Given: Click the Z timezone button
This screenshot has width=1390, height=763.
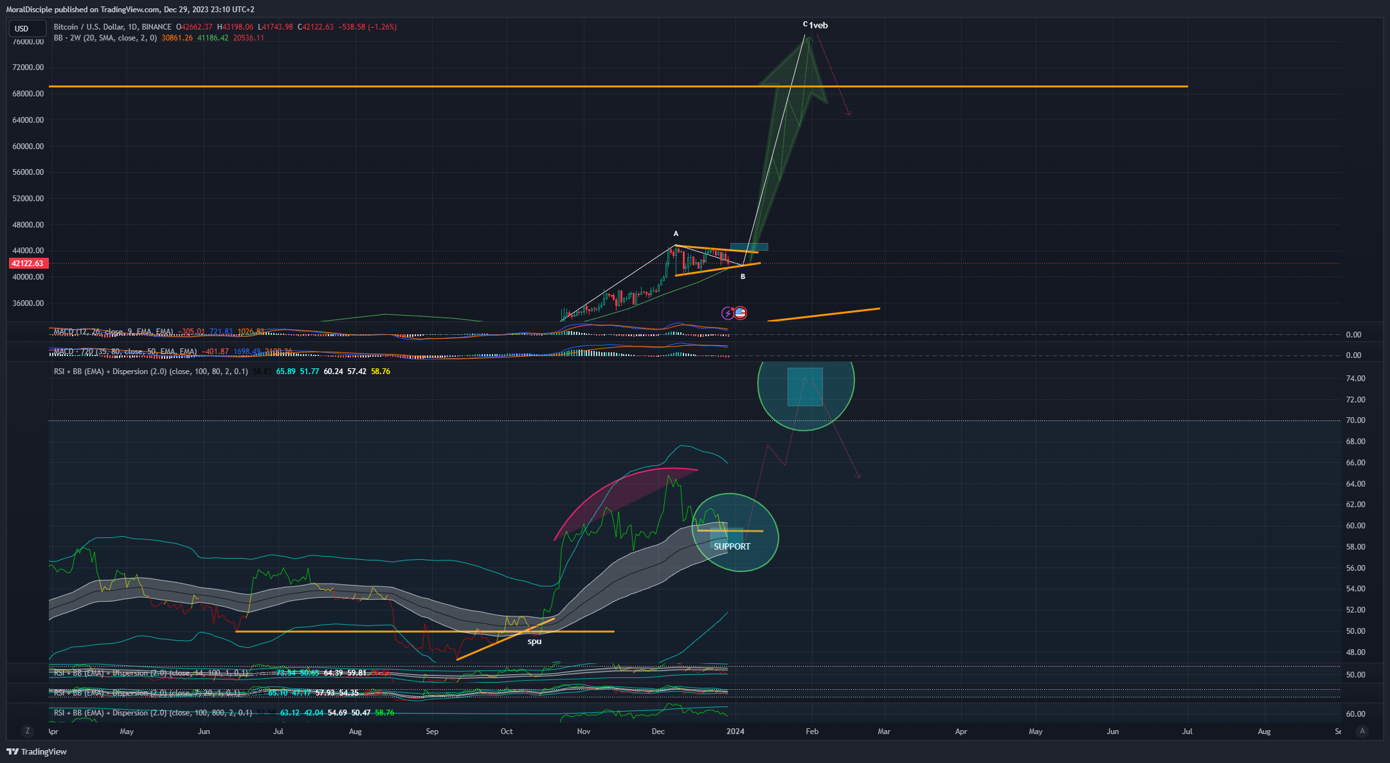Looking at the screenshot, I should click(27, 731).
